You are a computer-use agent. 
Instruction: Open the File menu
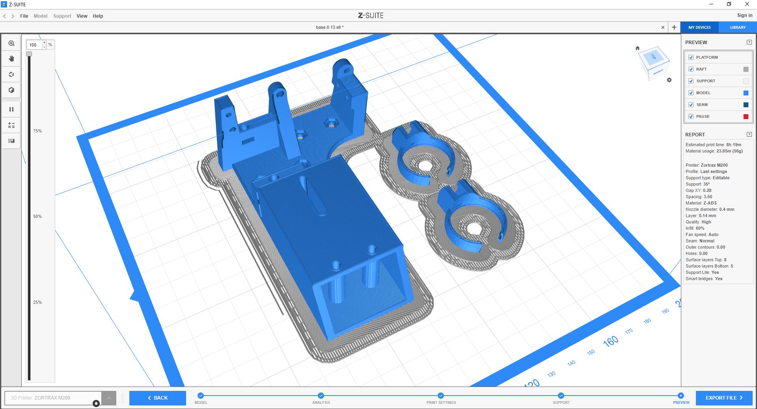click(24, 16)
